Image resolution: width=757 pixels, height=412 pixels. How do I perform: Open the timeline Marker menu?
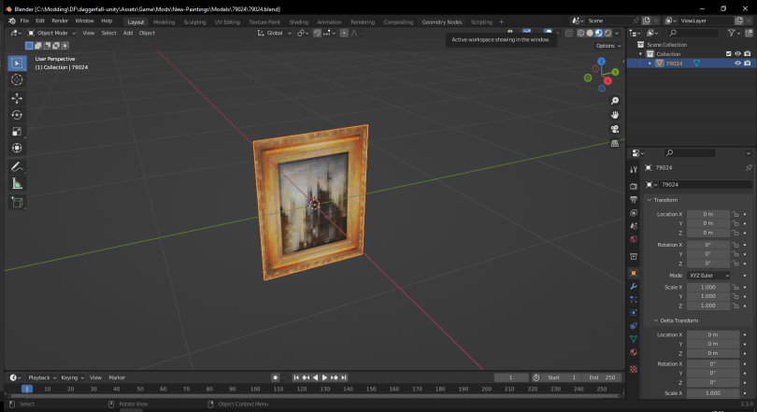click(x=117, y=377)
